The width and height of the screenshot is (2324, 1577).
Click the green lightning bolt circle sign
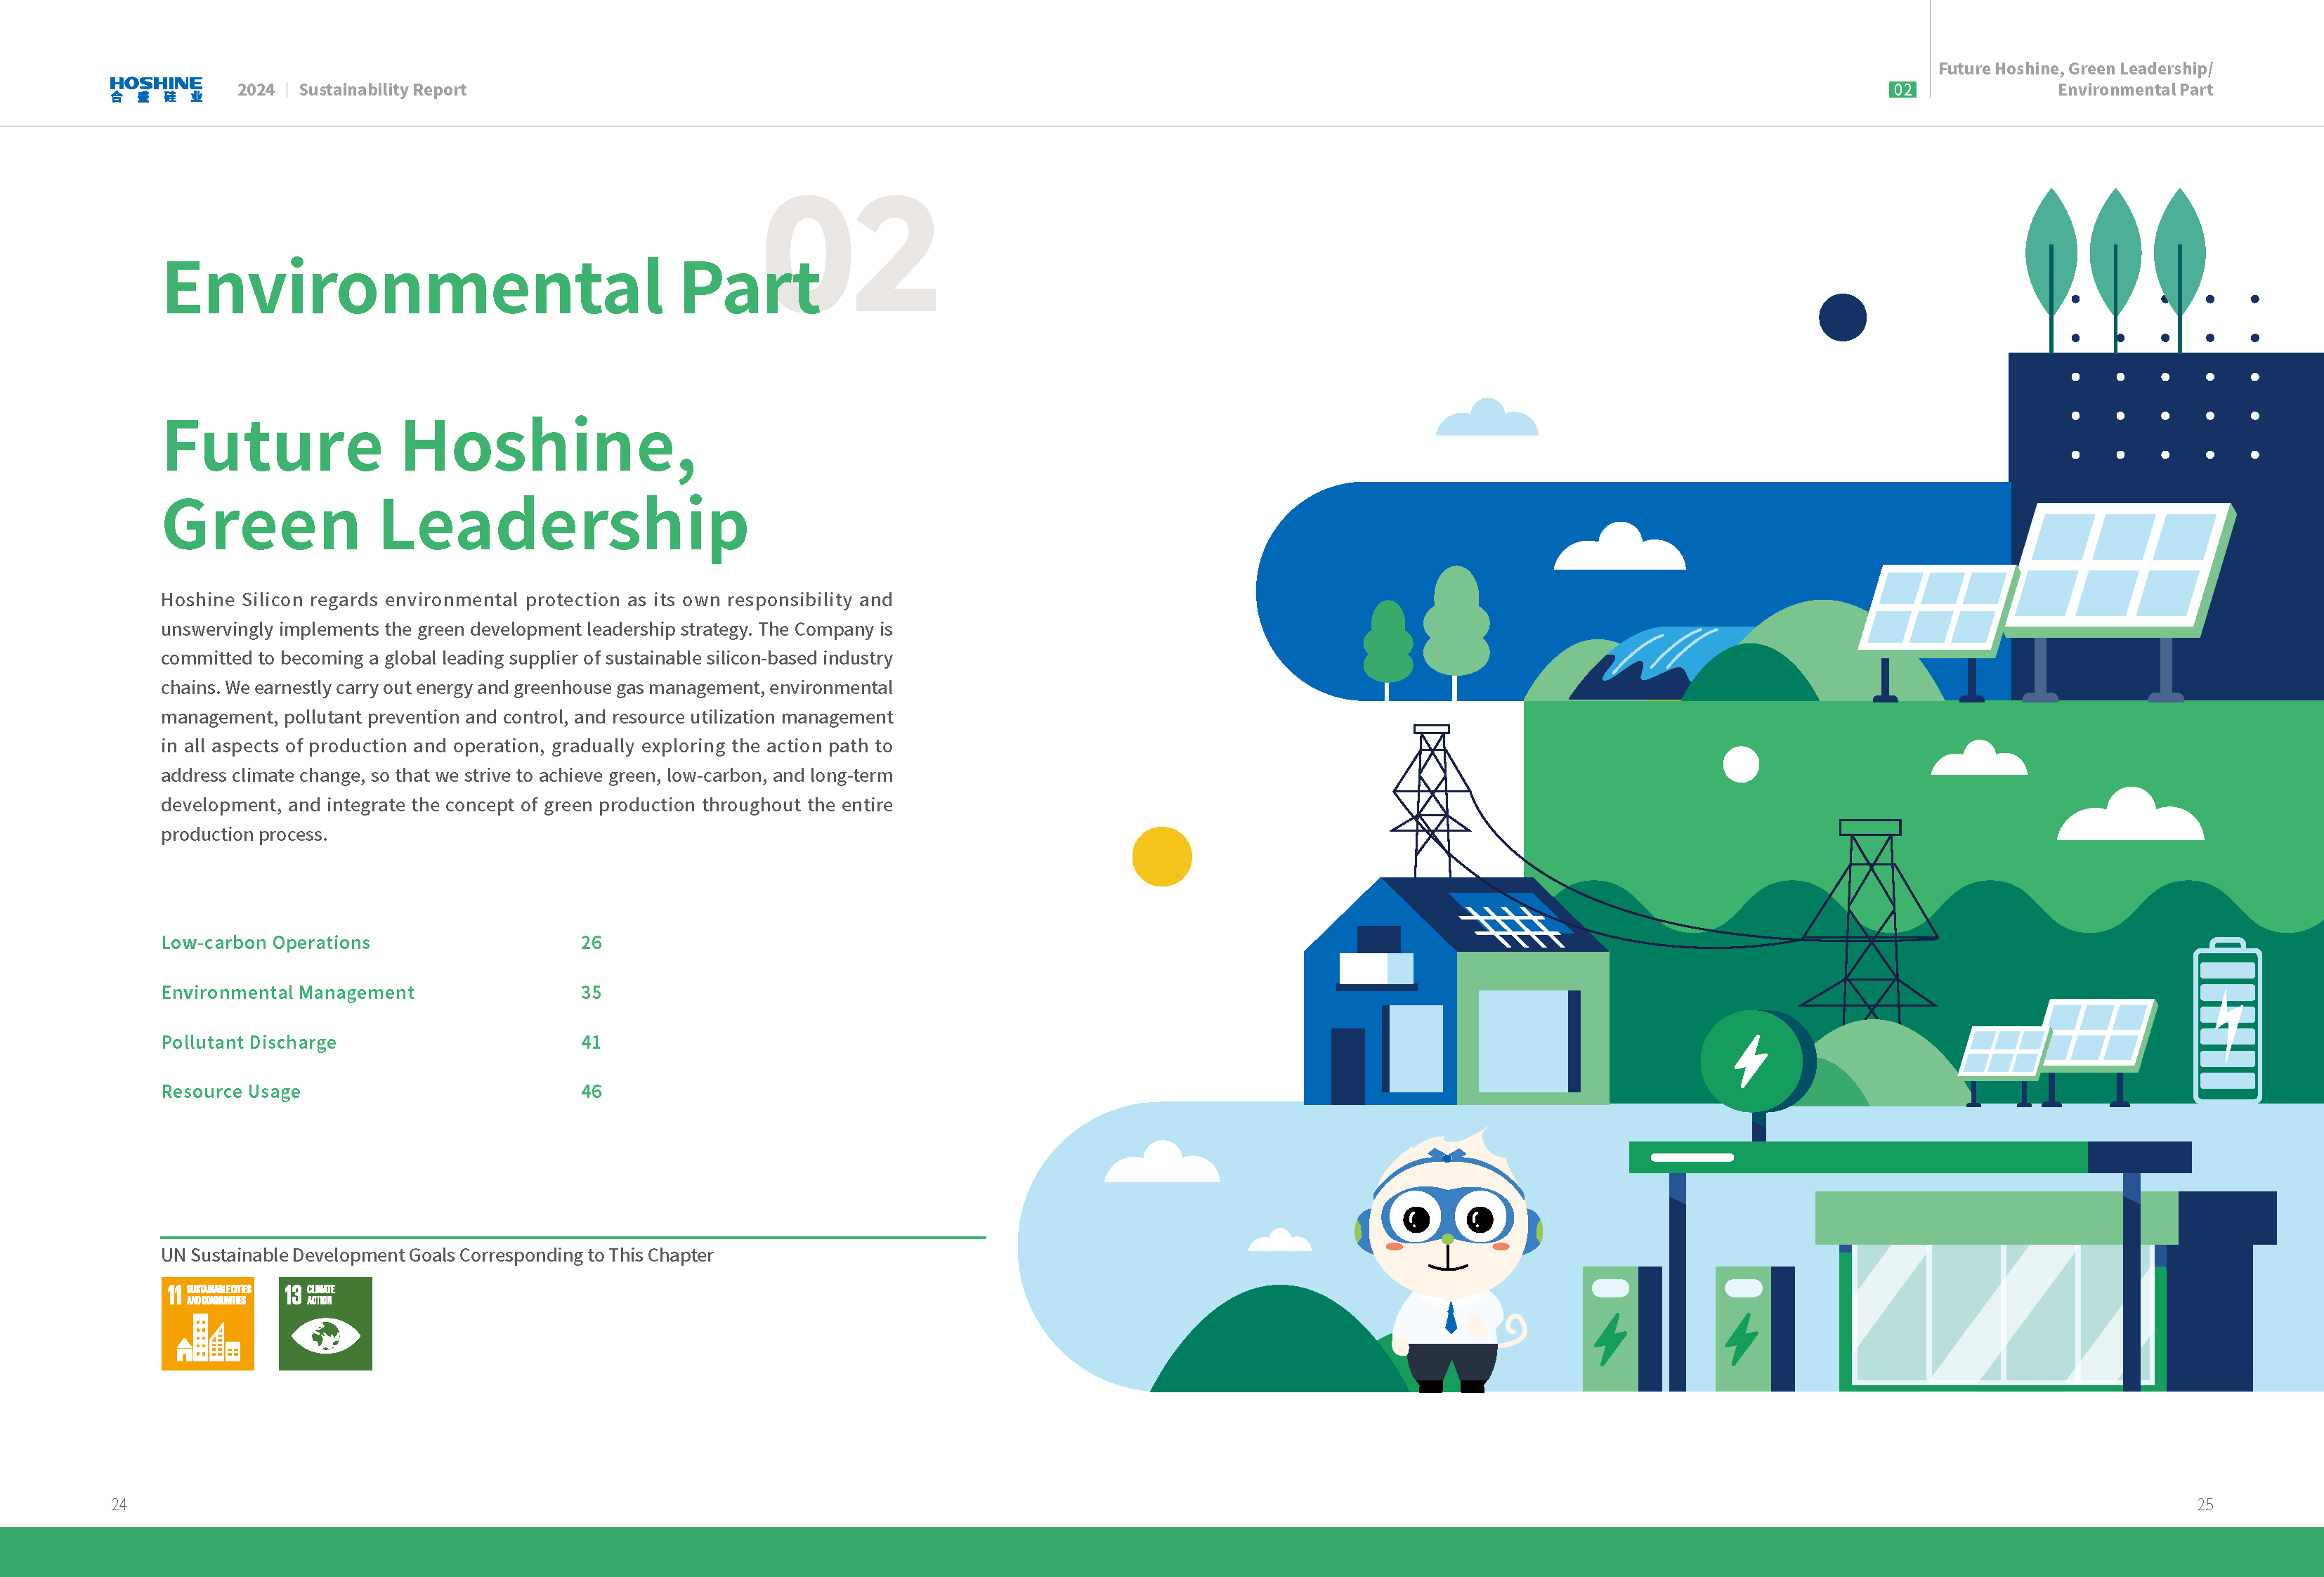point(1752,1061)
